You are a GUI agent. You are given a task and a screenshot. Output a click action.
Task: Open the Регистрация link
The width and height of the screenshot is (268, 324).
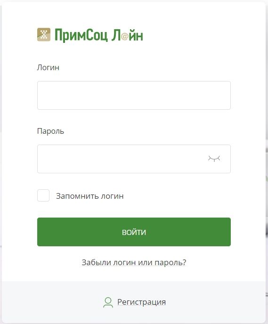(142, 302)
